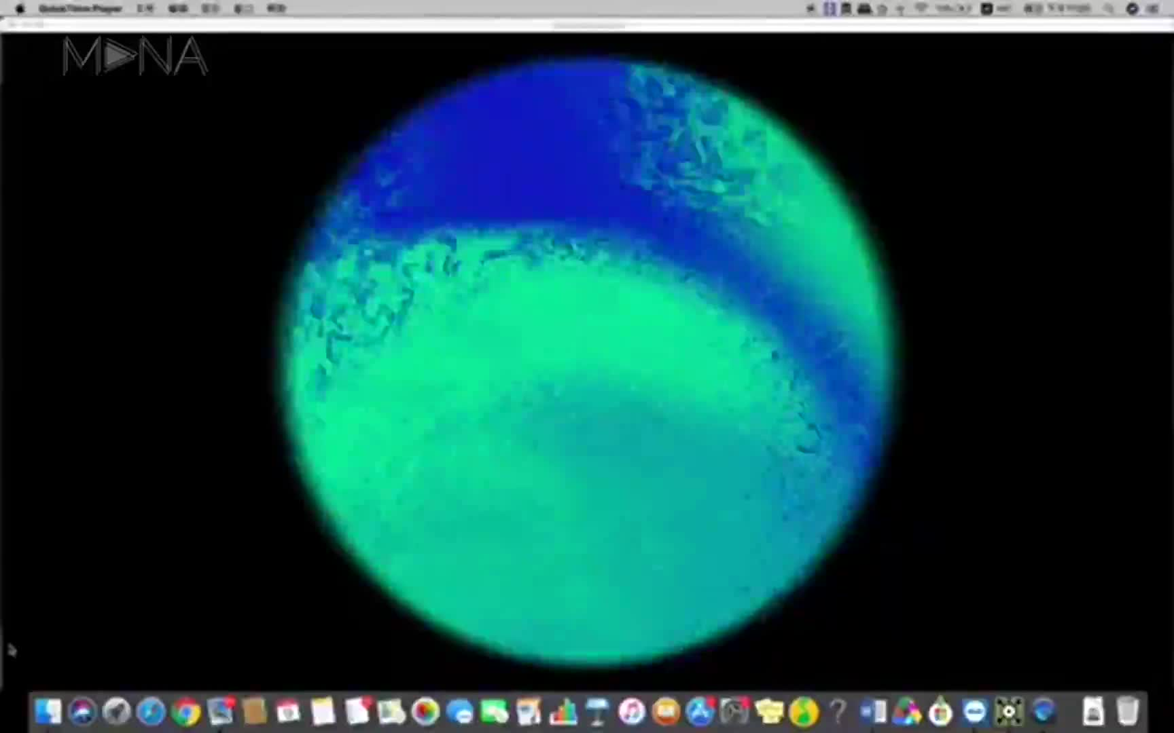The height and width of the screenshot is (733, 1174).
Task: Launch Google Chrome from the Dock
Action: tap(185, 711)
